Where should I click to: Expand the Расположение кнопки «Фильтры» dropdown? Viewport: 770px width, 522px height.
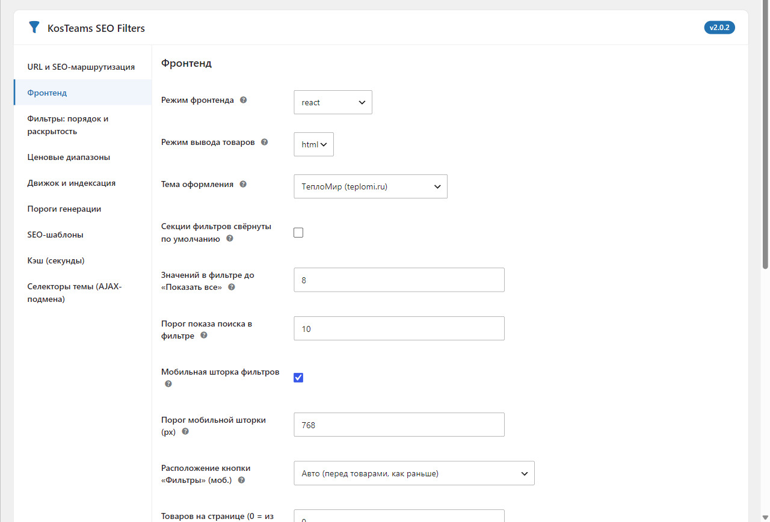click(414, 473)
